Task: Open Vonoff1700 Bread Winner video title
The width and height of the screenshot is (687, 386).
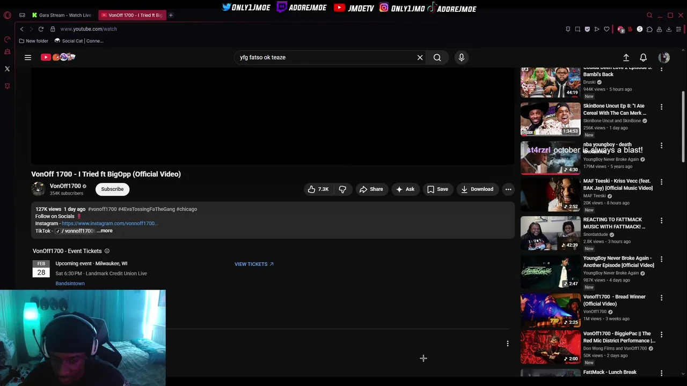Action: pos(615,300)
